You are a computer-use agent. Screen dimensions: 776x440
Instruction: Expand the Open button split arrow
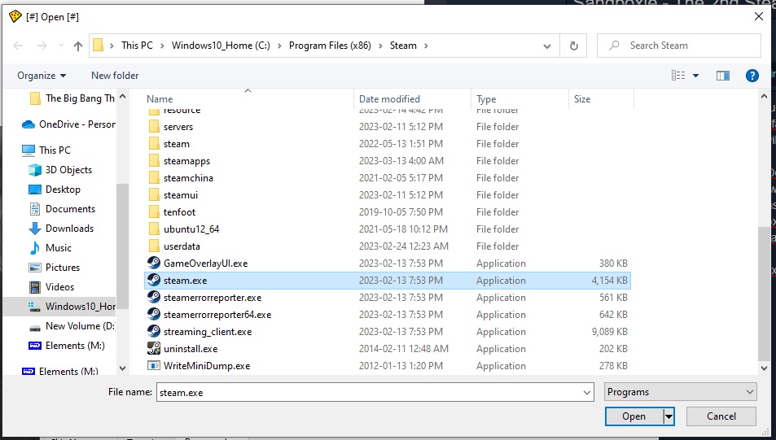click(x=669, y=416)
